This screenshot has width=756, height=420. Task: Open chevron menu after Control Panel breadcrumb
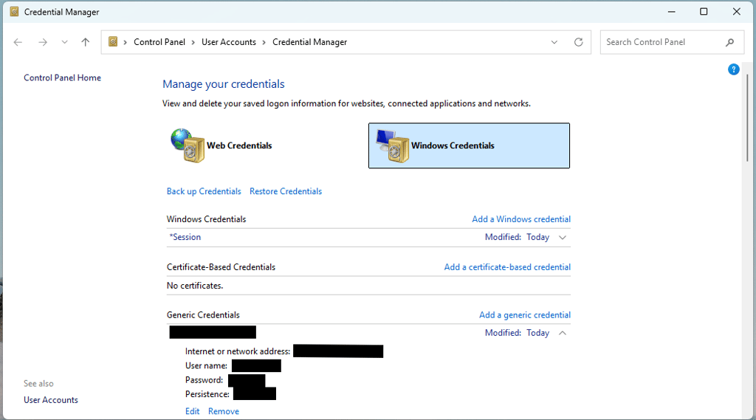[193, 42]
